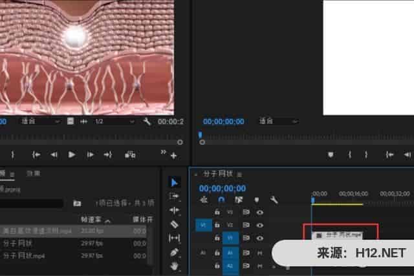Toggle sync lock on track V2

[x=246, y=225]
